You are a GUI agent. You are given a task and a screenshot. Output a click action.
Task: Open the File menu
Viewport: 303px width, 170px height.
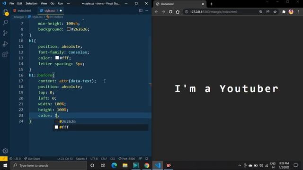[x=11, y=3]
